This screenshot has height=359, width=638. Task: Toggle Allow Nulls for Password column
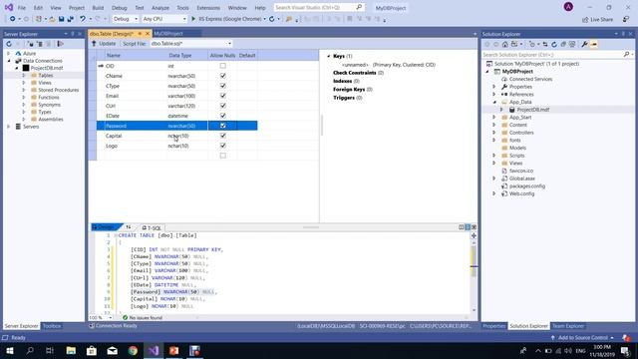point(223,126)
